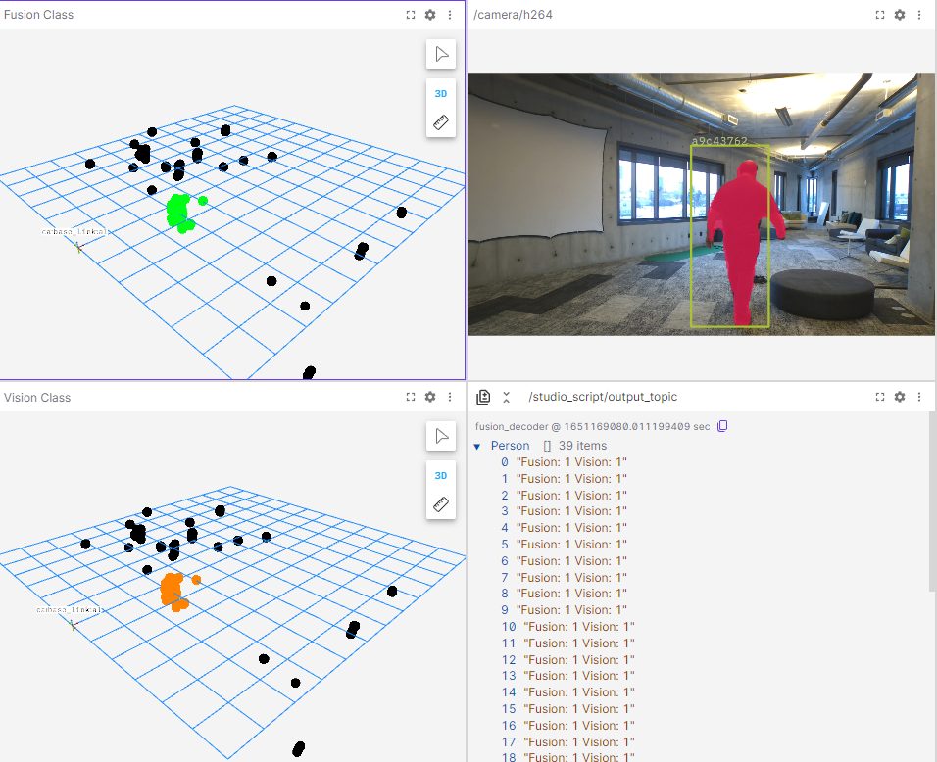Screen dimensions: 937x762
Task: Activate the ruler measure tool in Fusion Class panel
Action: pyautogui.click(x=441, y=122)
